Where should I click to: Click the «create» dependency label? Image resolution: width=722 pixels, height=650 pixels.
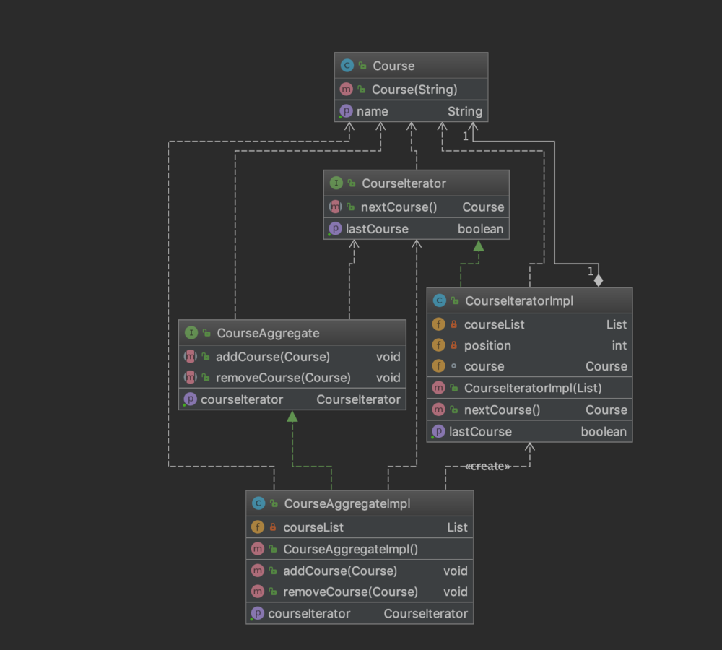(x=488, y=466)
